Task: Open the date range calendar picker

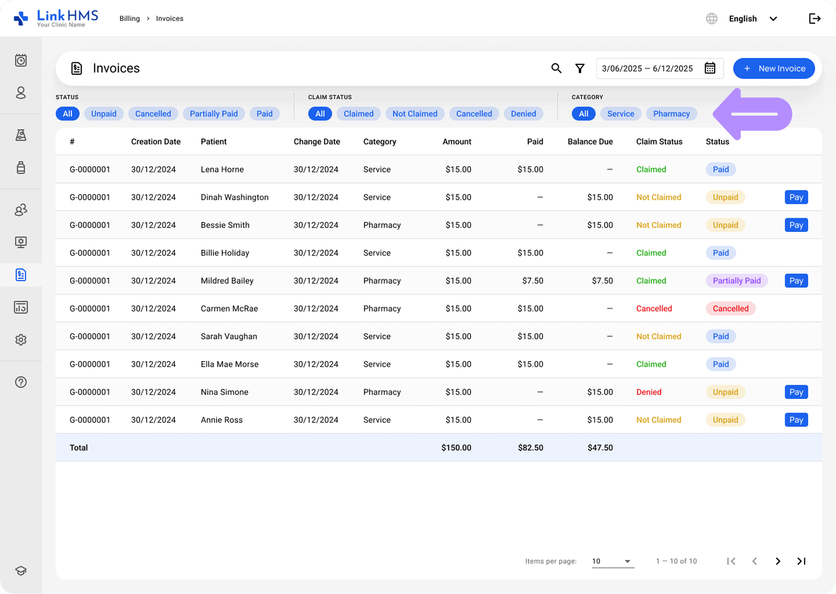Action: [710, 68]
